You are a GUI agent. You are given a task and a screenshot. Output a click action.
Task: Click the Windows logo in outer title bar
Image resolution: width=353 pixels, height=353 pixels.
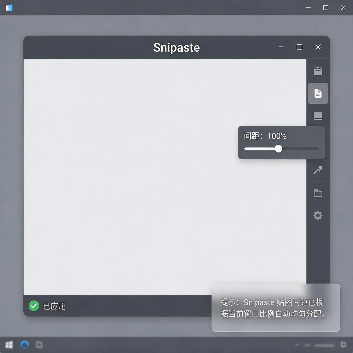9,8
